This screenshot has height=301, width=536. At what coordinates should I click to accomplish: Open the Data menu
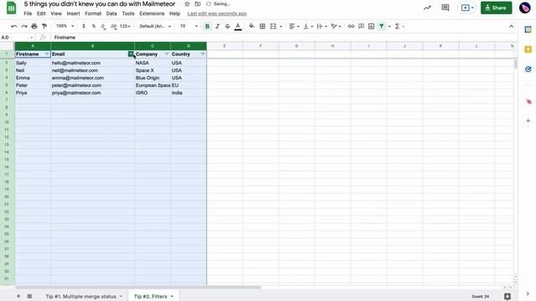(x=111, y=13)
